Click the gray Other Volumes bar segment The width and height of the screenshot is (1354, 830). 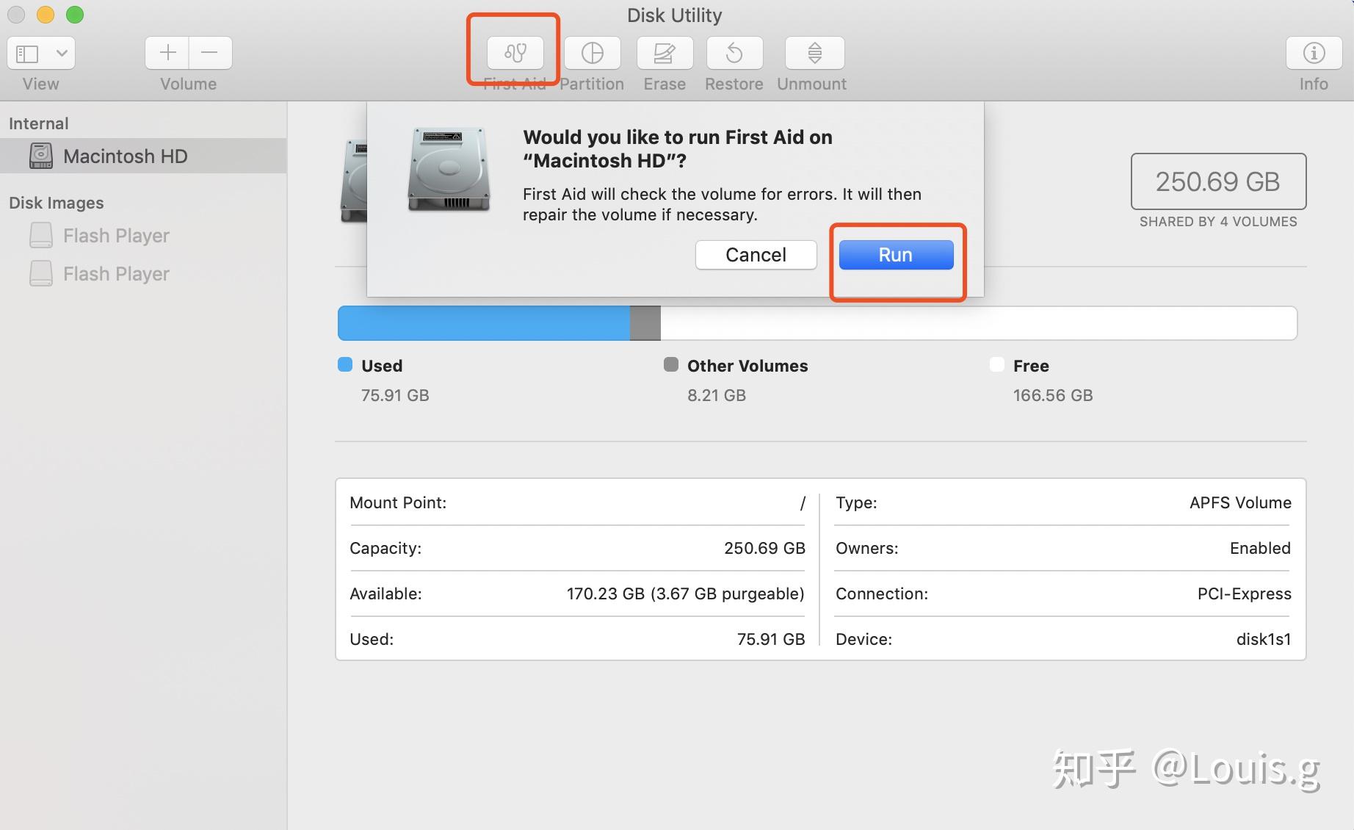coord(645,323)
